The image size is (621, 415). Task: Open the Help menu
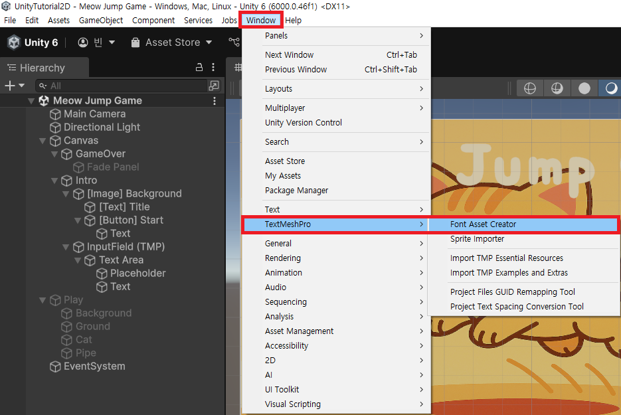point(293,20)
